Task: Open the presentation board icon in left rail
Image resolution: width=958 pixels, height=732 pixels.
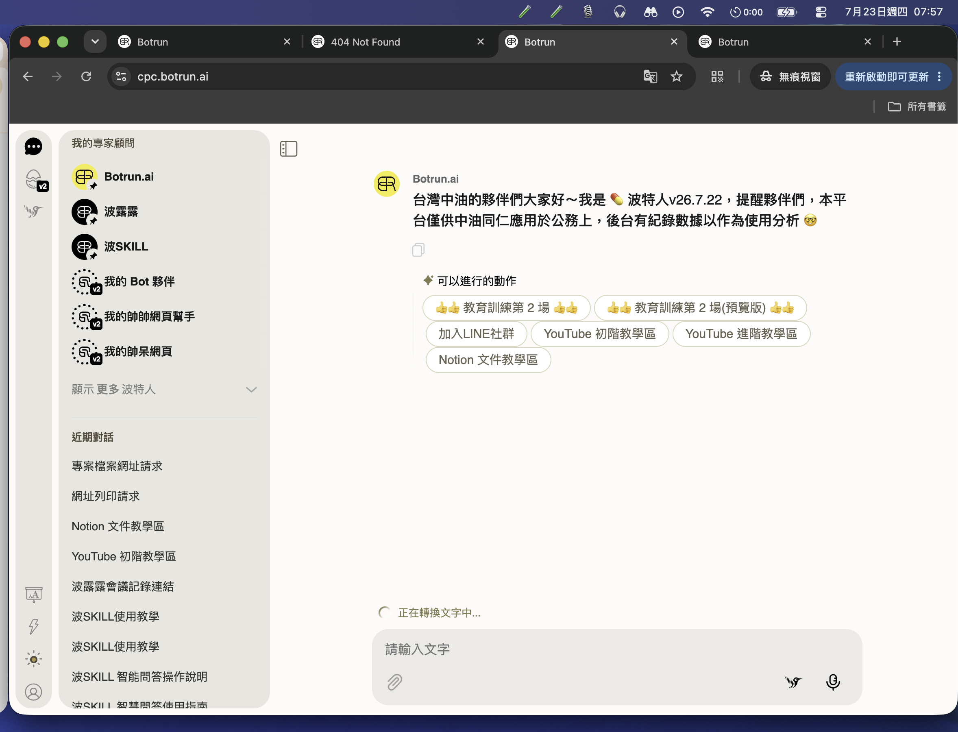Action: (x=33, y=594)
